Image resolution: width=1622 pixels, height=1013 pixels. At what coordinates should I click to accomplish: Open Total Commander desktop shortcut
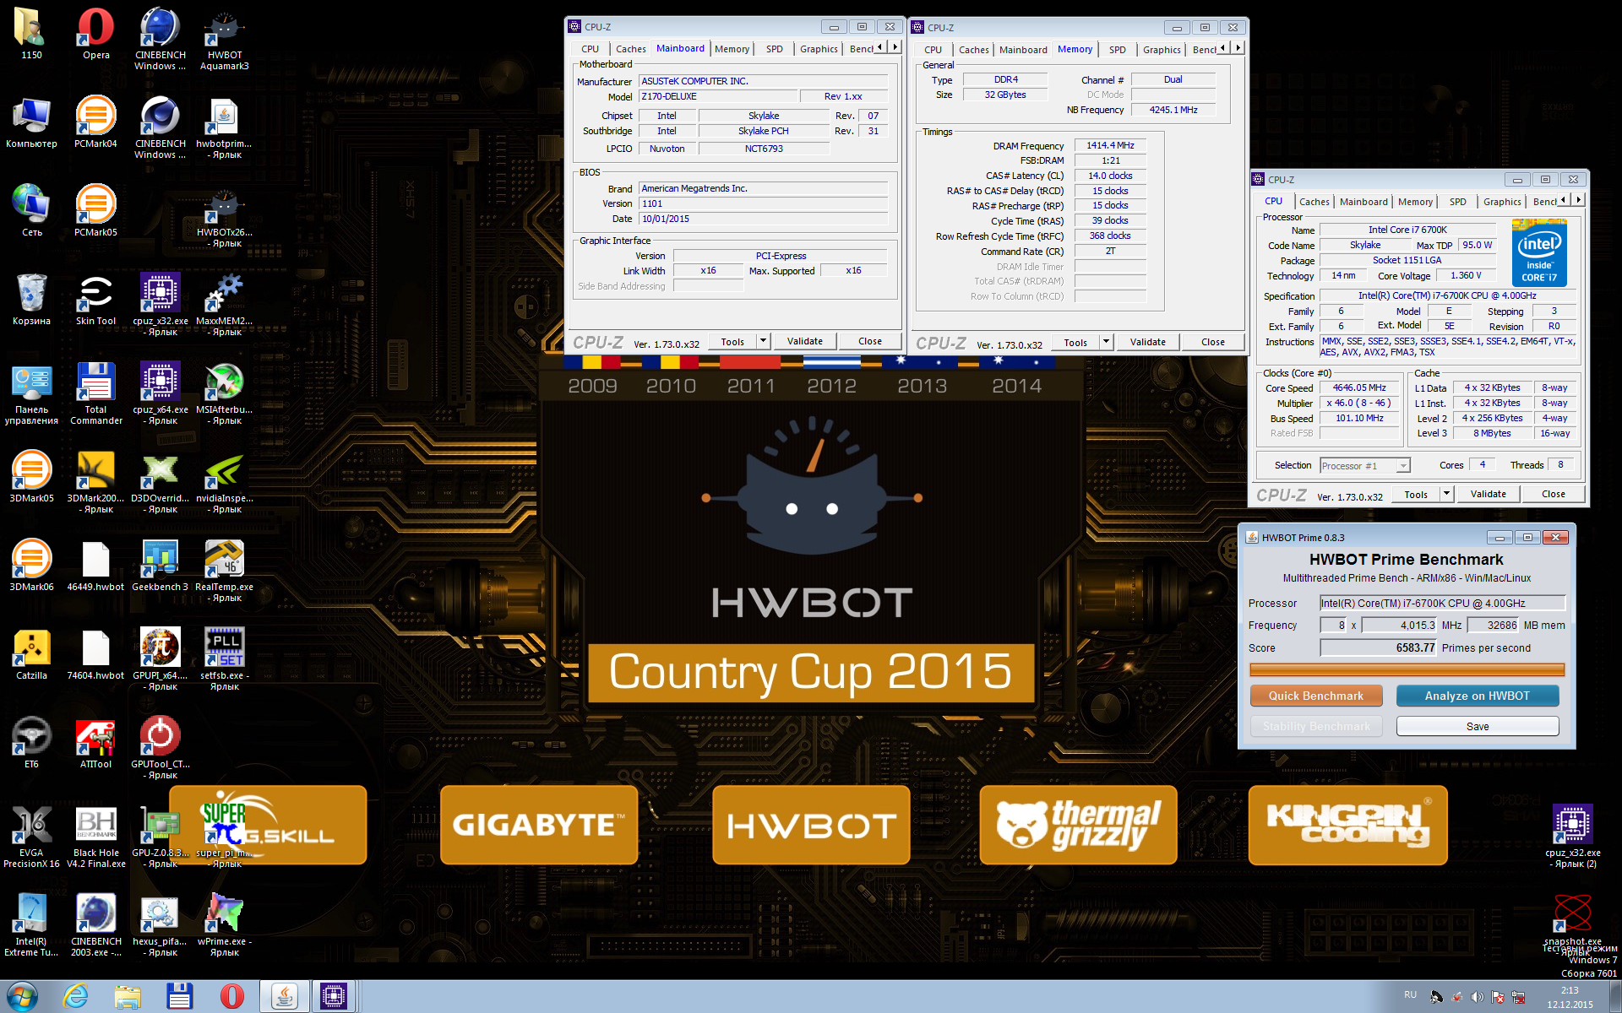[95, 393]
